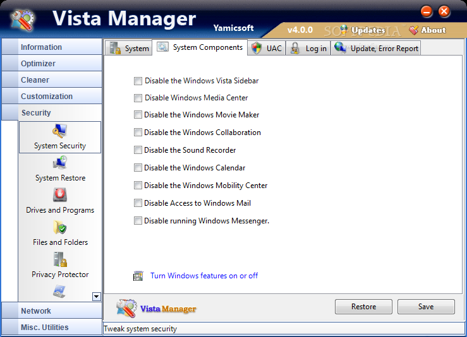Expand the Customization sidebar section

click(x=52, y=96)
